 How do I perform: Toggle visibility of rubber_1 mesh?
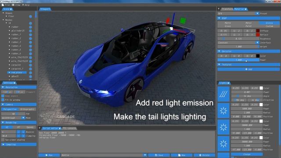click(x=30, y=35)
